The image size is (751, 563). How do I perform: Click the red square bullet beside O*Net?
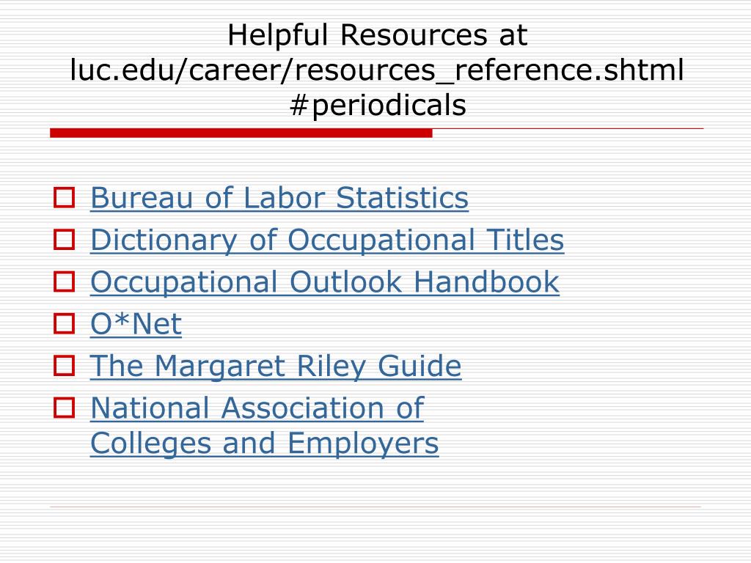pos(65,323)
